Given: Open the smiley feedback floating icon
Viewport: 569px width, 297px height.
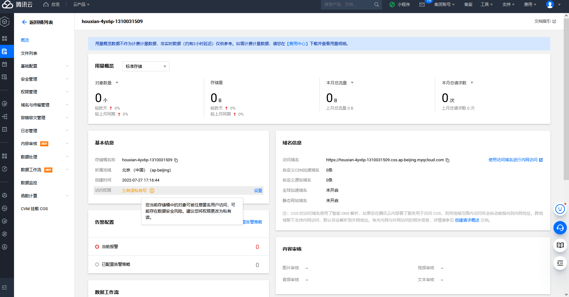Looking at the screenshot, I should (x=560, y=209).
